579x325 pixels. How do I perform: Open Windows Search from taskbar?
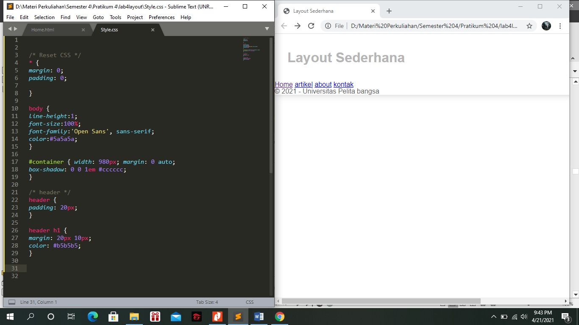(x=31, y=317)
